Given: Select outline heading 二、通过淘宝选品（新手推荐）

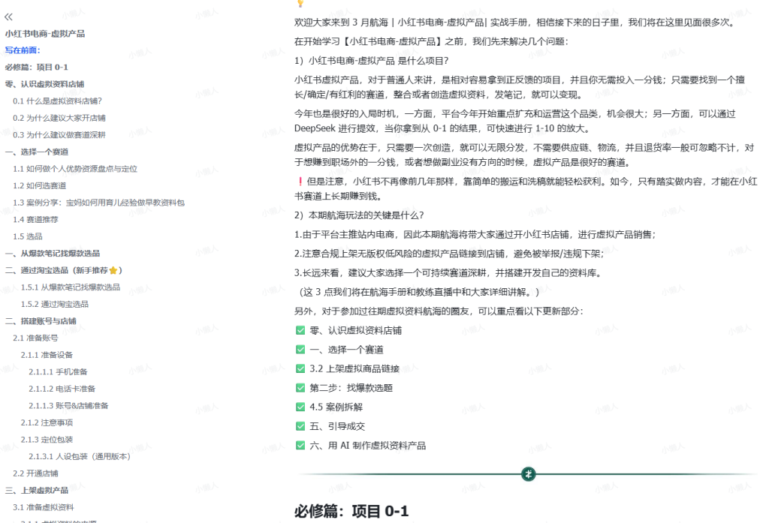Looking at the screenshot, I should coord(64,270).
